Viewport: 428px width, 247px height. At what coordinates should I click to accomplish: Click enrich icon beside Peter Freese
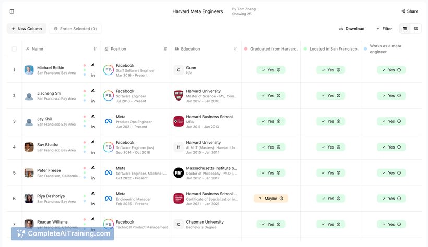93,168
